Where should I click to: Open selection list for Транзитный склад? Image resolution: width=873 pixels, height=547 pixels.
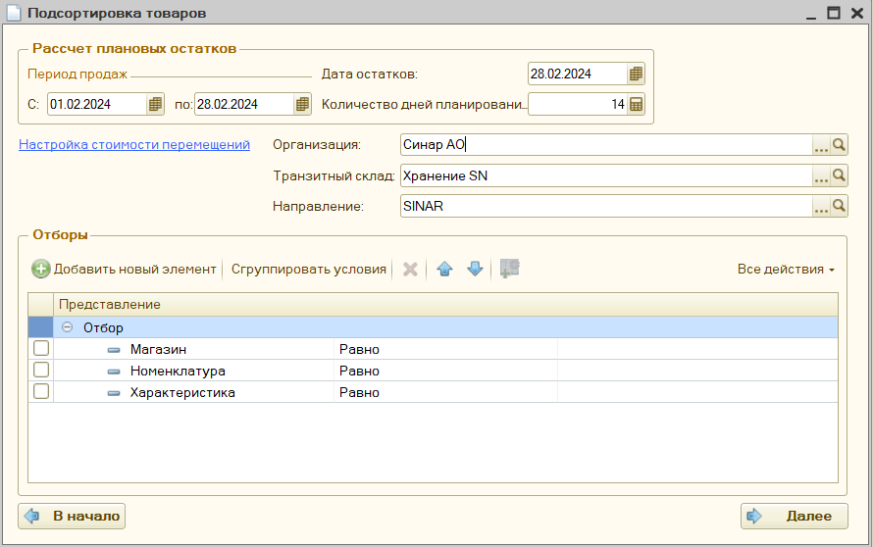[x=821, y=175]
